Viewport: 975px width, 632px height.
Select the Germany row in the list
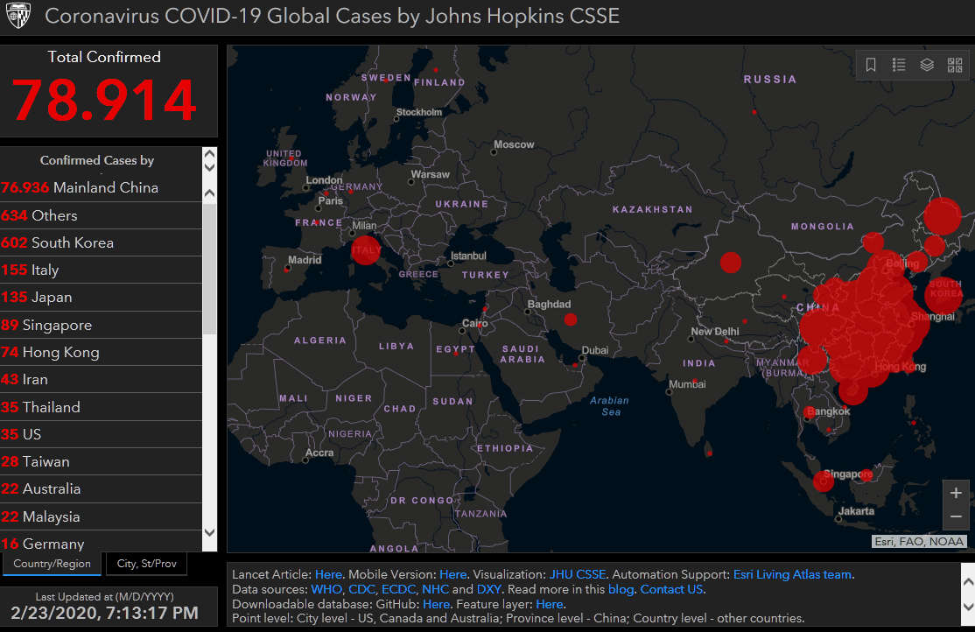tap(102, 541)
